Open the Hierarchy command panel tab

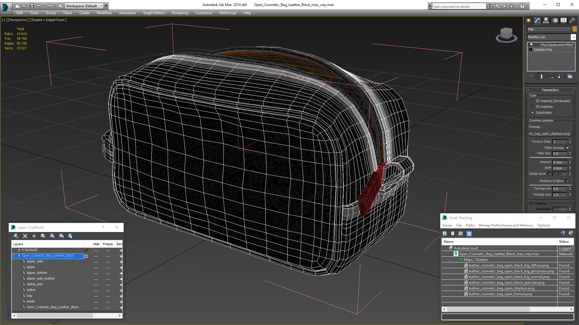tap(546, 20)
